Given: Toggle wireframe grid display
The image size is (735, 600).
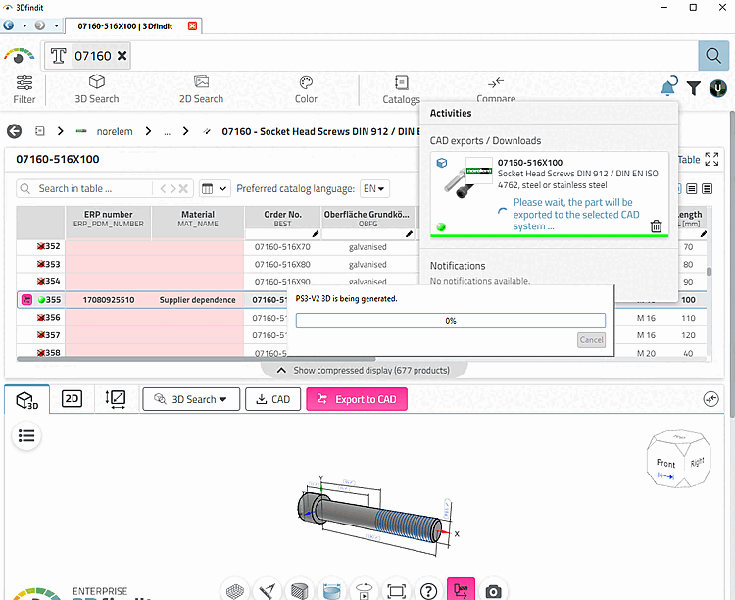Looking at the screenshot, I should pyautogui.click(x=235, y=591).
